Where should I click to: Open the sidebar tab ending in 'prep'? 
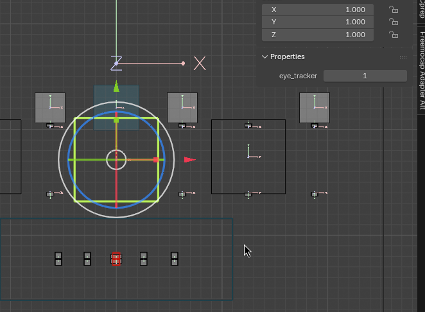click(x=421, y=10)
